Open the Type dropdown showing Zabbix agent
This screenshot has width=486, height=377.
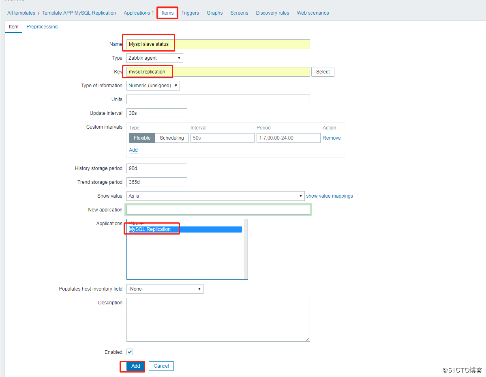click(155, 58)
